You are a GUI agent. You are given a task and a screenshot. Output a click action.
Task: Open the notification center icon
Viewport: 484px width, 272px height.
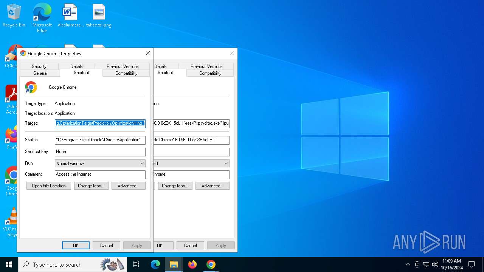click(472, 264)
